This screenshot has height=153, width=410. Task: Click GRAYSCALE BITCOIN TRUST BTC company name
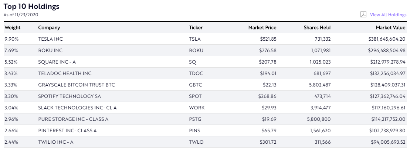77,85
